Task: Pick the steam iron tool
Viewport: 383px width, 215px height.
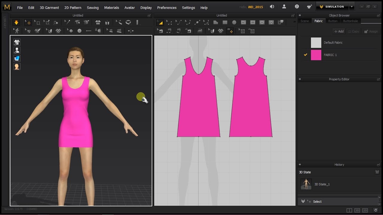Action: [x=200, y=31]
